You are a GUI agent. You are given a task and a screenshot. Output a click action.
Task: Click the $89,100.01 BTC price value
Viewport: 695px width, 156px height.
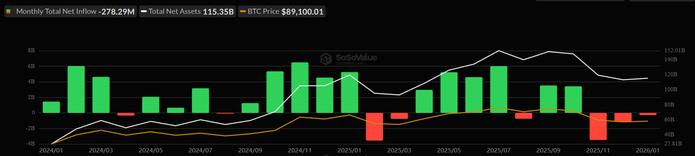302,12
